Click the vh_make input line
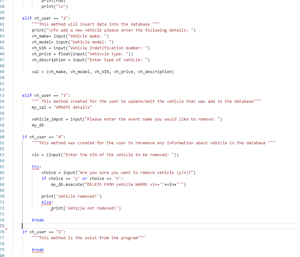 point(70,36)
